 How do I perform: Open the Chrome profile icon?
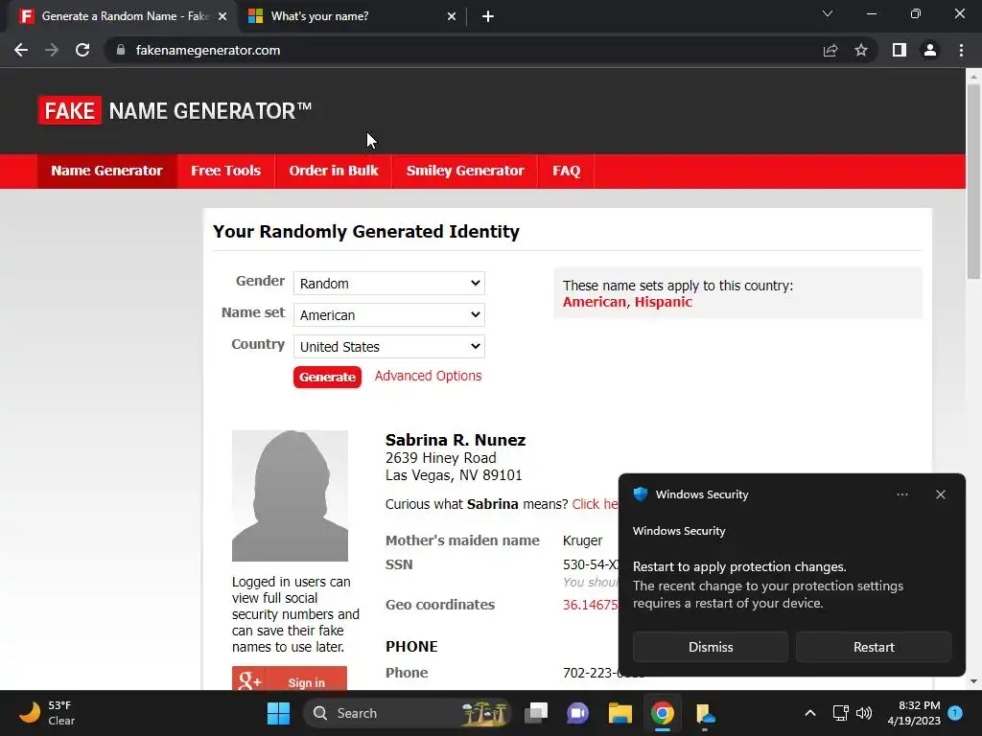click(x=930, y=50)
